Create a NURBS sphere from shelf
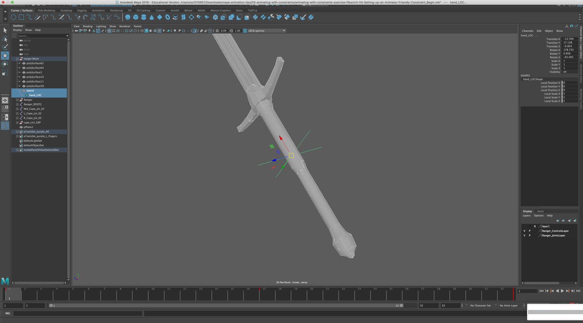Image resolution: width=583 pixels, height=323 pixels. [128, 17]
